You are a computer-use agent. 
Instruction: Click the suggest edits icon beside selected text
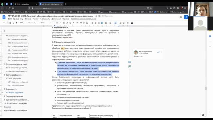tap(129, 66)
